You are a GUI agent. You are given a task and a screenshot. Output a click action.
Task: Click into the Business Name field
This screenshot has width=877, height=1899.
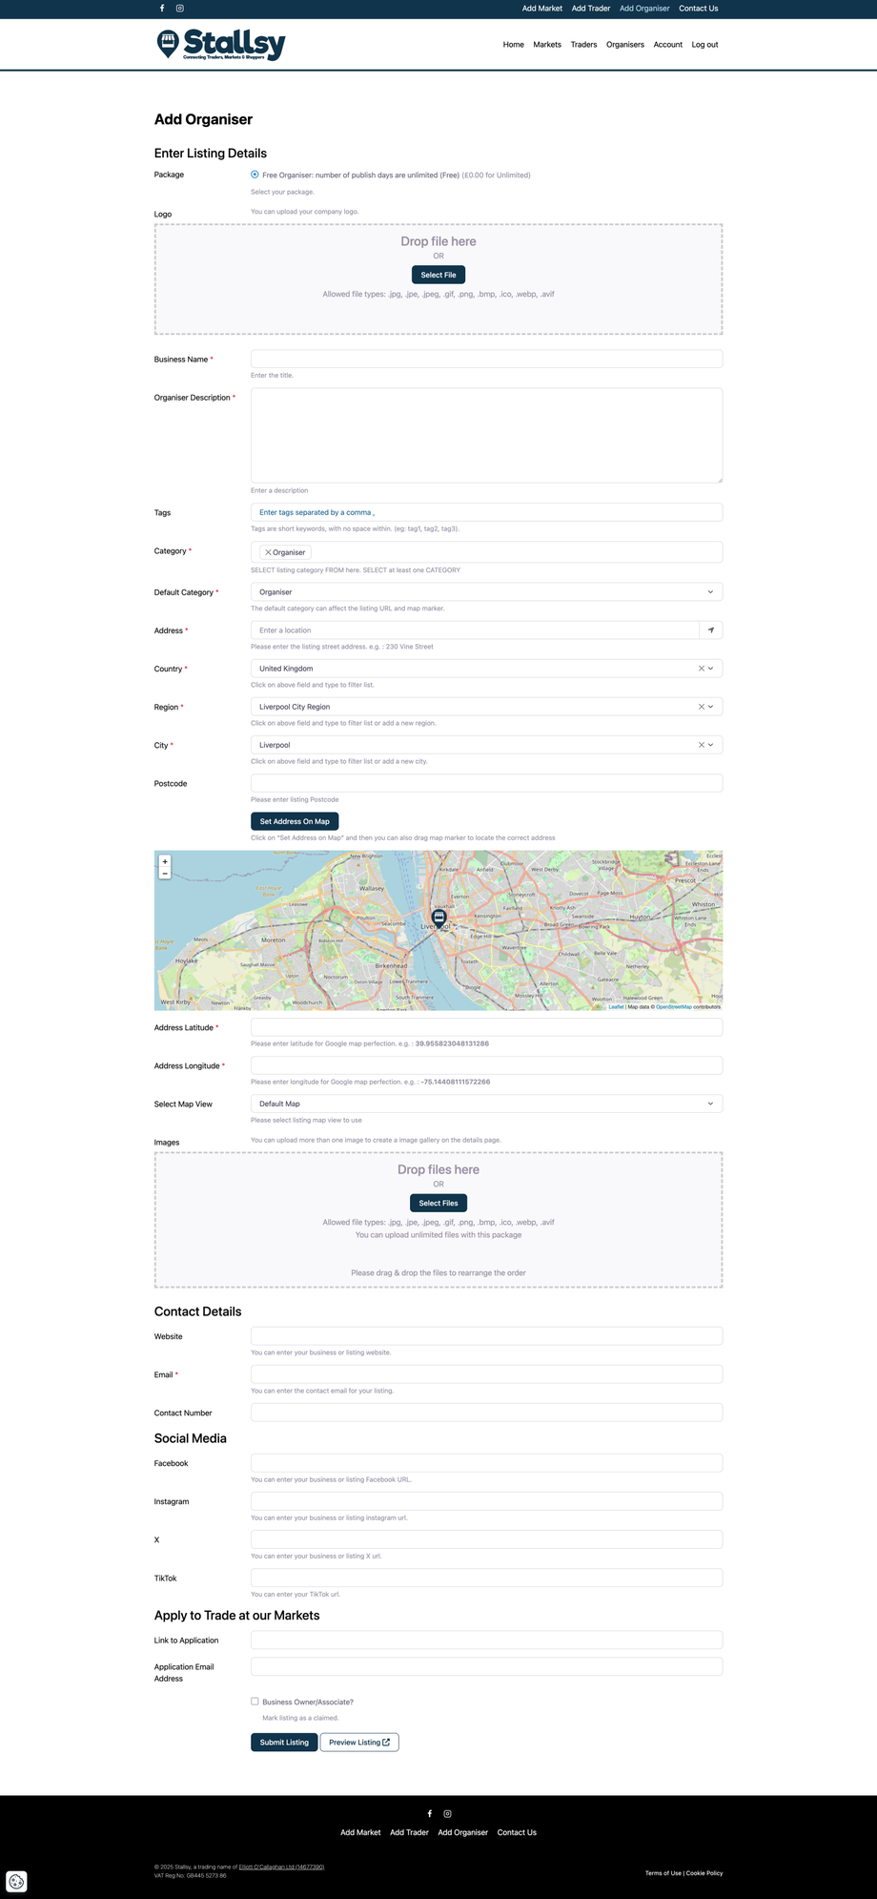click(x=486, y=359)
